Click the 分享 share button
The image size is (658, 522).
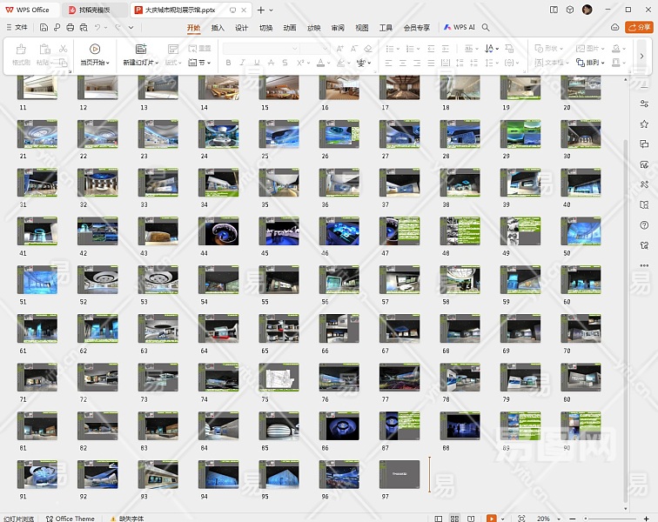(639, 28)
